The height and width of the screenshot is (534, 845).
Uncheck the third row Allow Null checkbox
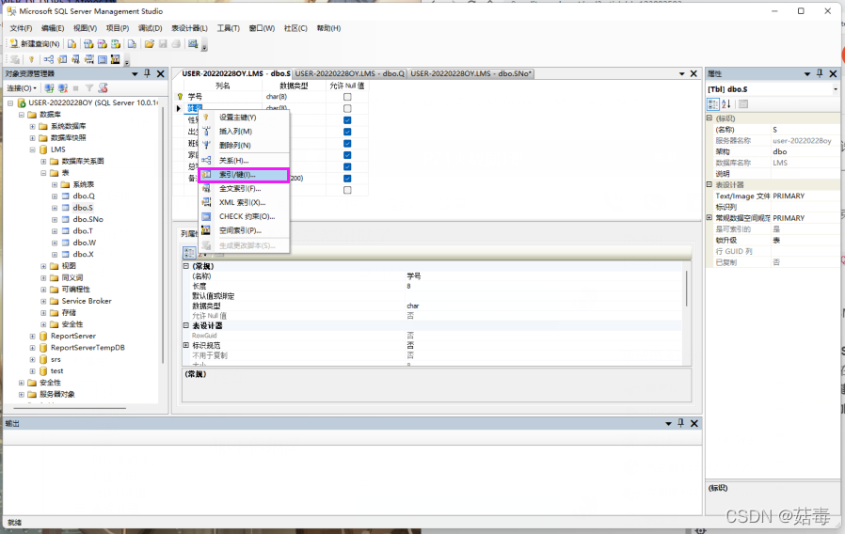point(347,120)
